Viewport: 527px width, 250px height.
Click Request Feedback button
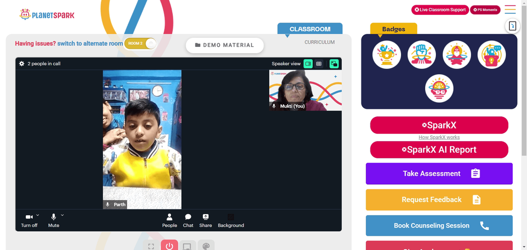[439, 199]
